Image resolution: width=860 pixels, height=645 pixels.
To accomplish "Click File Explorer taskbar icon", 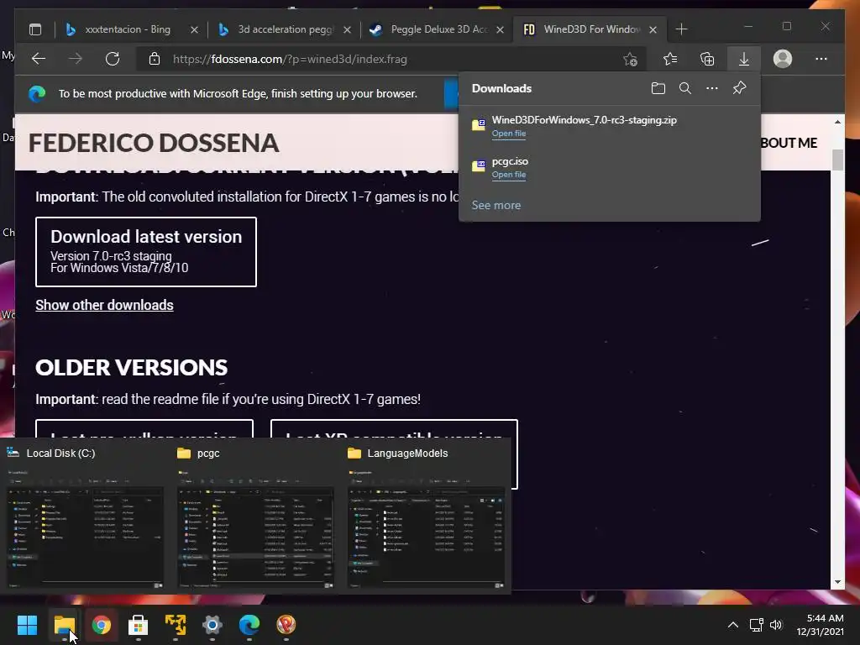I will (64, 625).
